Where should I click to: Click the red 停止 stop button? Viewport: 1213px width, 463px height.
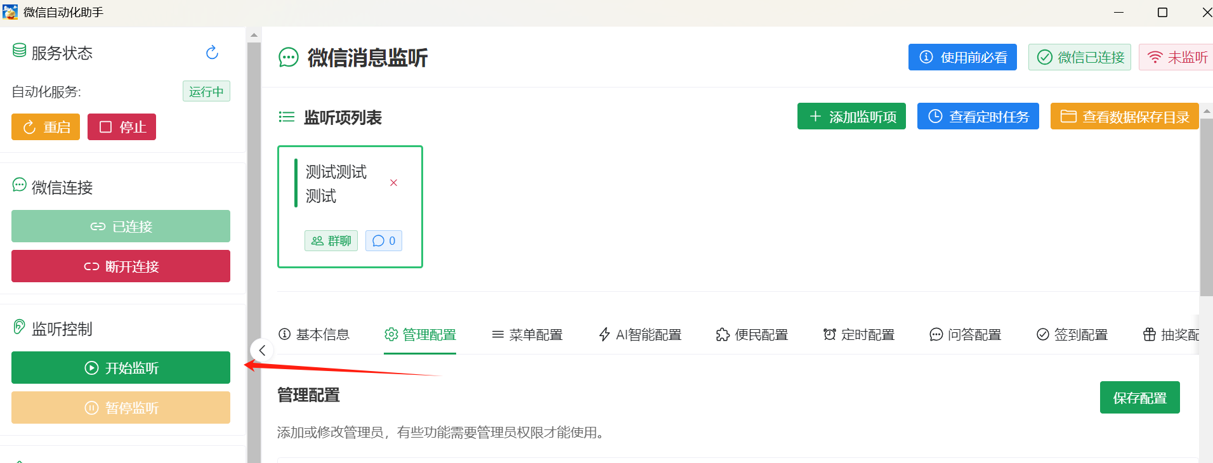[122, 127]
